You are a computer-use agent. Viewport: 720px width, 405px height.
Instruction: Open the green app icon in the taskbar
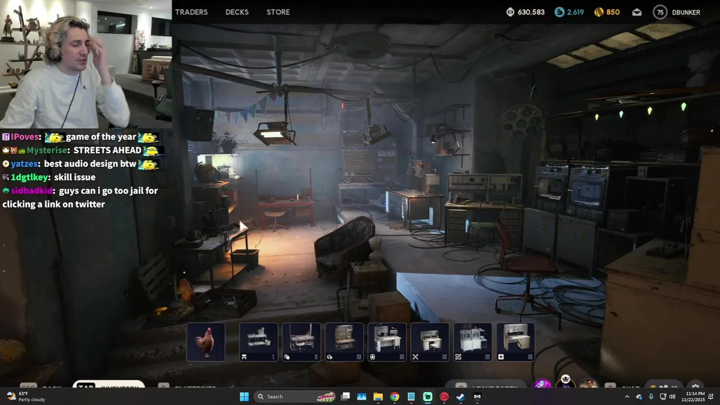pyautogui.click(x=427, y=397)
